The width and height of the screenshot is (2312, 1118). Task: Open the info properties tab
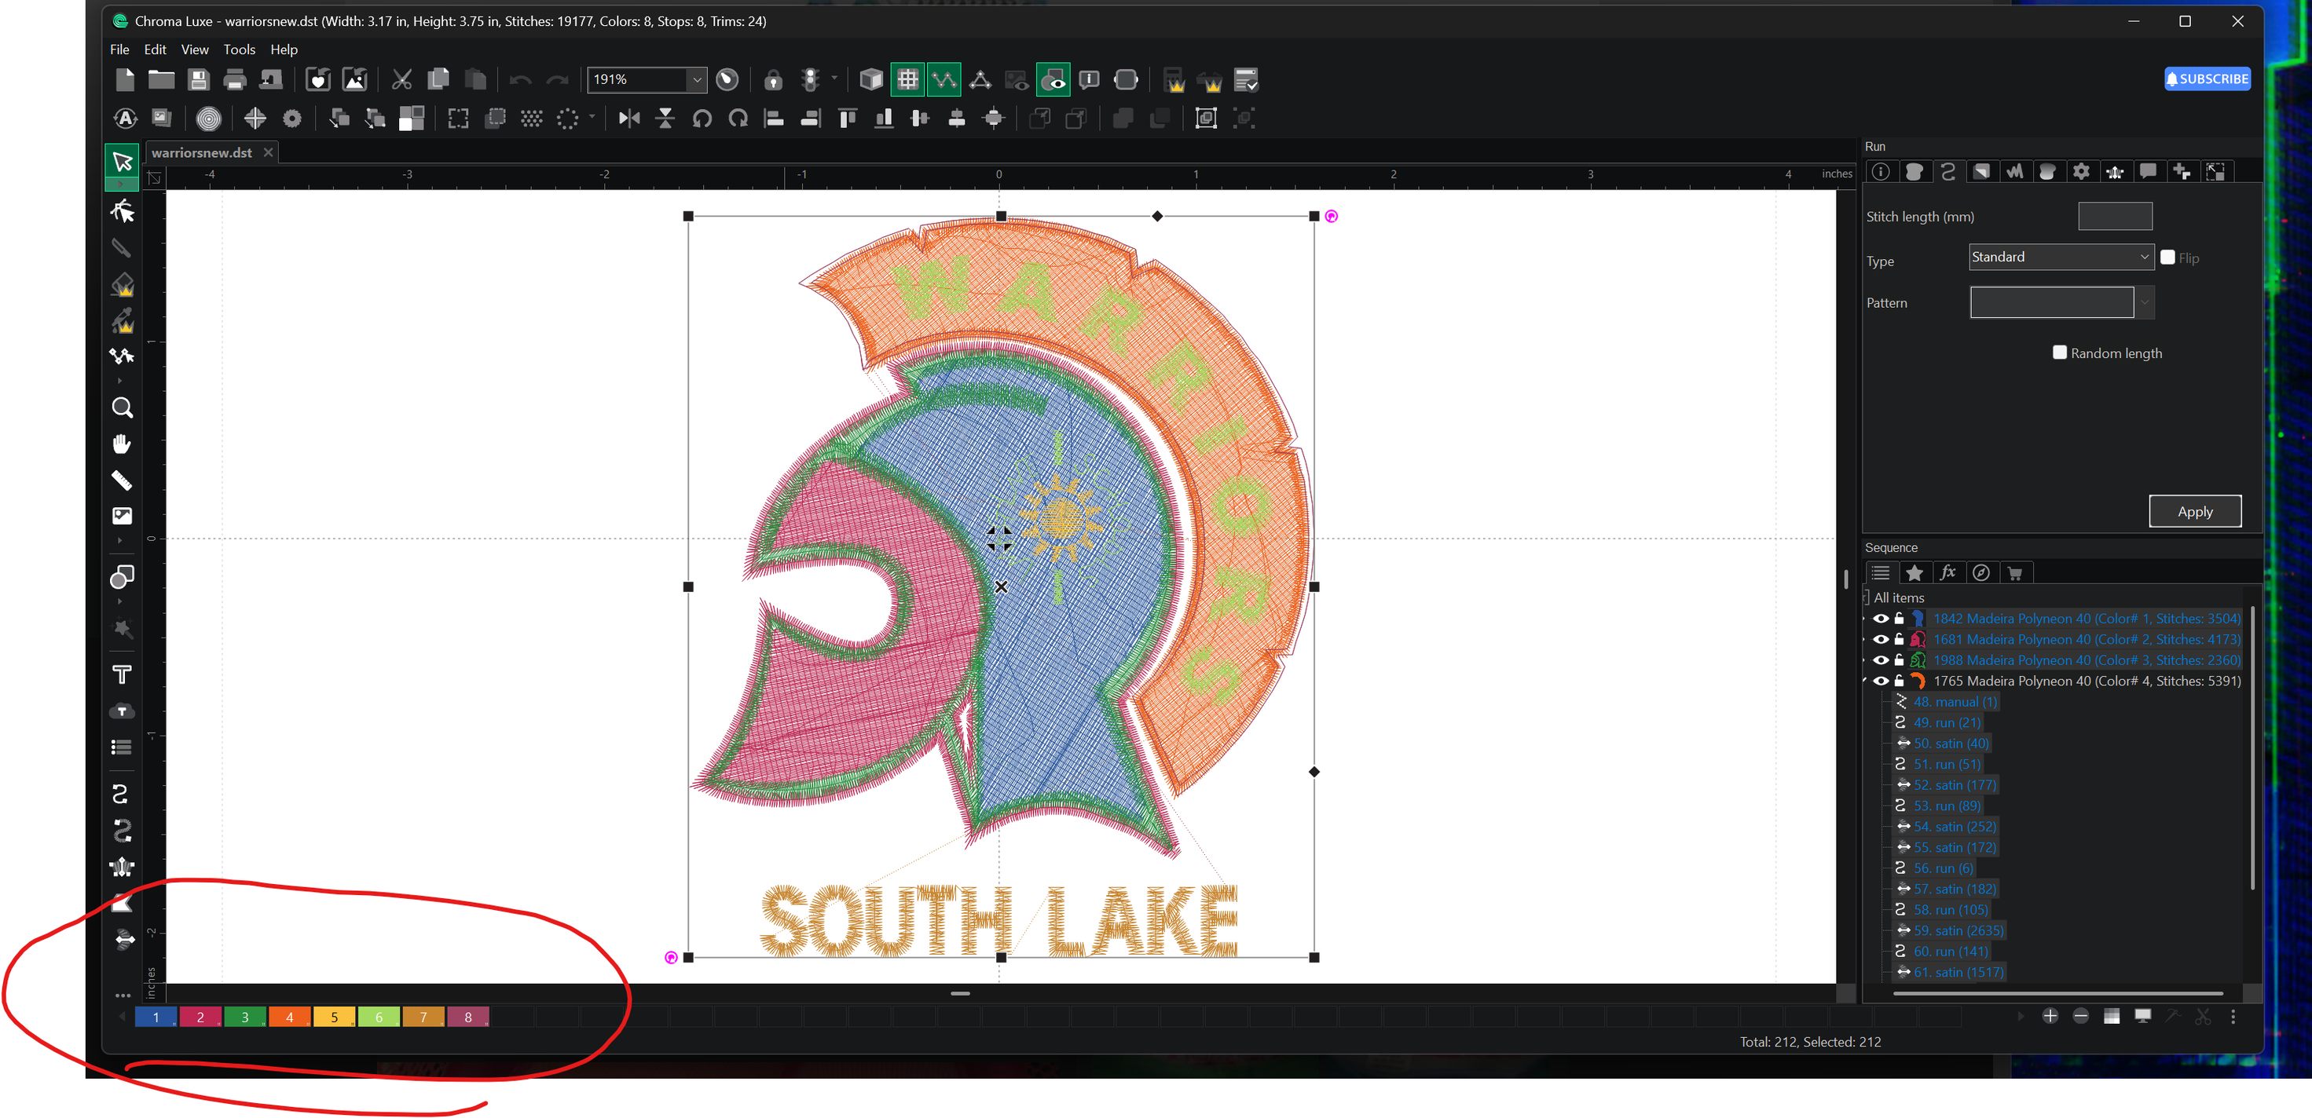click(1880, 171)
